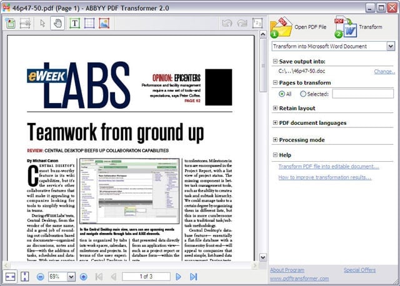Open How to improve transformation results link
This screenshot has height=286, width=400.
click(x=324, y=177)
